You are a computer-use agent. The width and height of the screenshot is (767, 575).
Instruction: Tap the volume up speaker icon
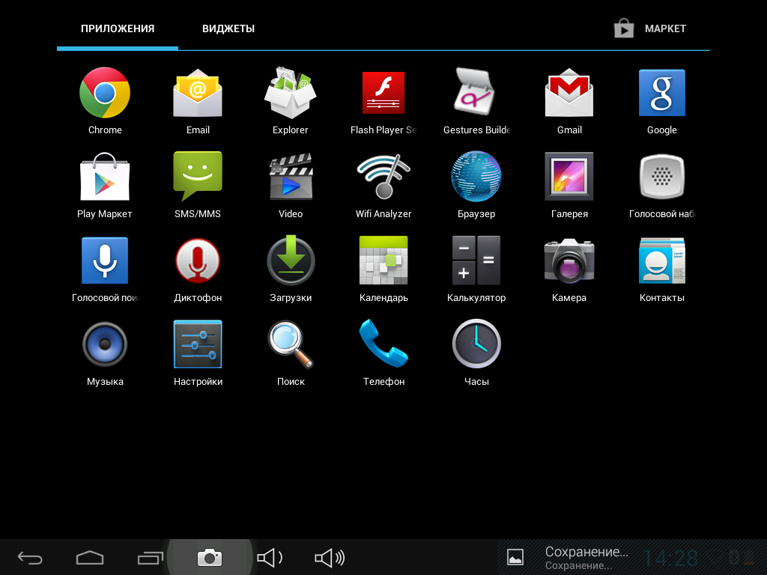coord(329,558)
